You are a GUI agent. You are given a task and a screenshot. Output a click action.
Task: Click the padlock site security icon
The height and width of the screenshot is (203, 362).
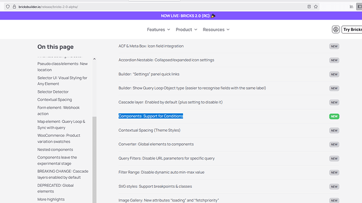tap(14, 7)
